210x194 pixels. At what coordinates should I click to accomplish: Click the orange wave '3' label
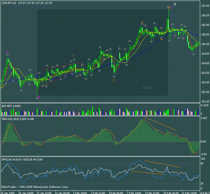(x=142, y=22)
